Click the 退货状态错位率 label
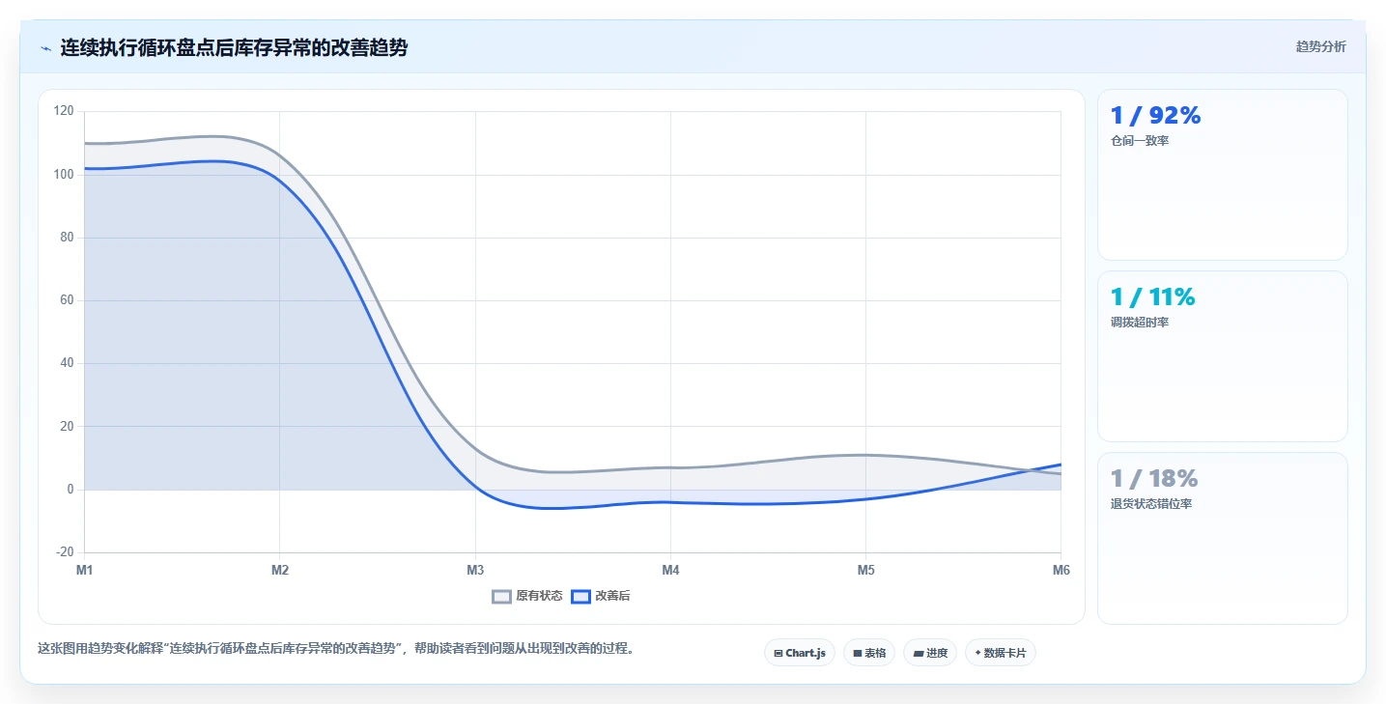Screen dimensions: 1386x704 pos(1151,504)
